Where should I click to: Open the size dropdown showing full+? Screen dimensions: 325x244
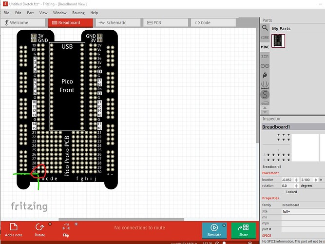click(x=303, y=211)
